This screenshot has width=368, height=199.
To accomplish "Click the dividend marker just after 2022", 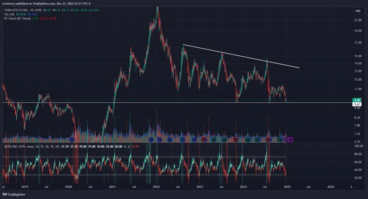I will coord(160,140).
